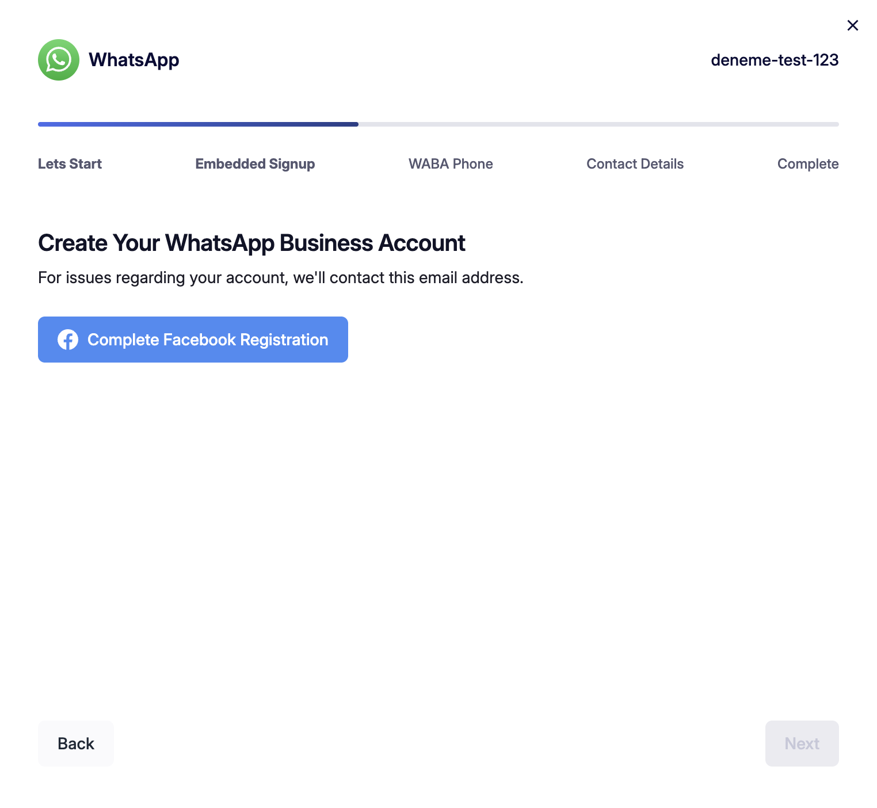Screen dimensions: 877x808
Task: Click the green WhatsApp logo icon
Action: pyautogui.click(x=59, y=60)
